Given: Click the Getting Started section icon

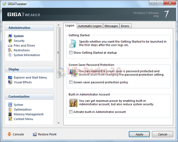Looking at the screenshot, I should 73,44.
